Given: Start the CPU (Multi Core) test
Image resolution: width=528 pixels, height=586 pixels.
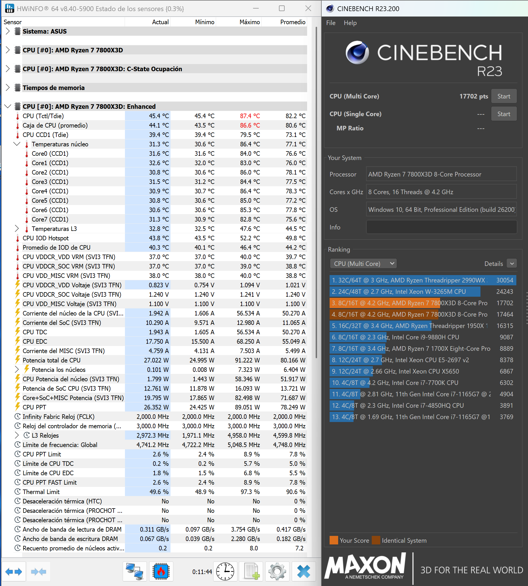Looking at the screenshot, I should coord(504,96).
